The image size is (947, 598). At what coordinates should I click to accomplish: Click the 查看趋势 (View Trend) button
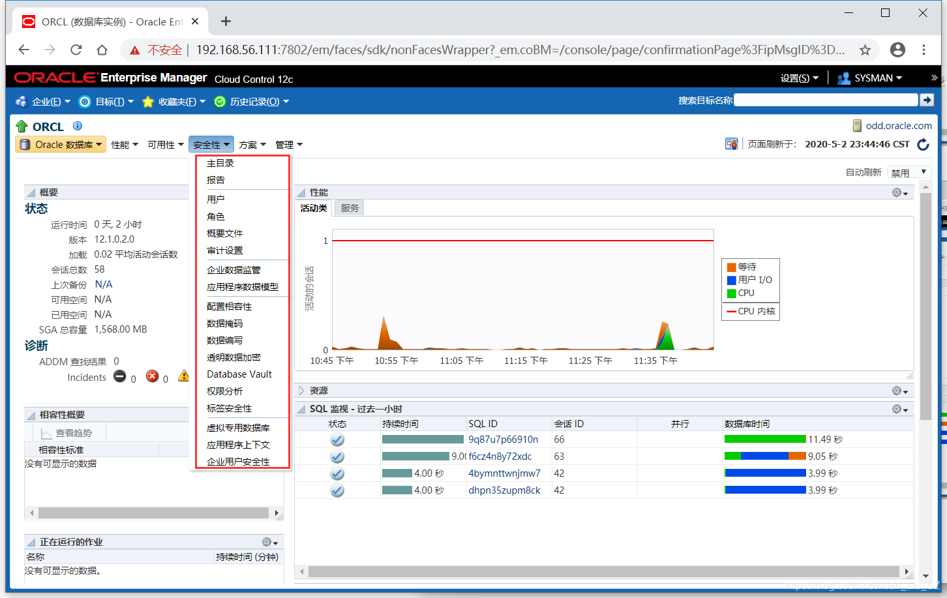tap(66, 433)
